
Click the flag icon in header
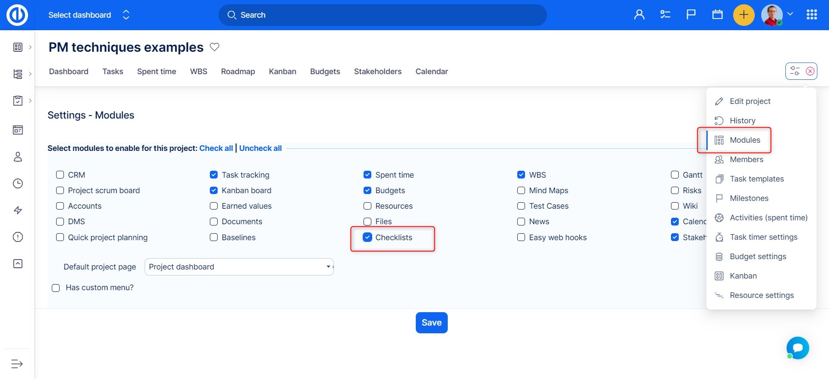[x=691, y=15]
